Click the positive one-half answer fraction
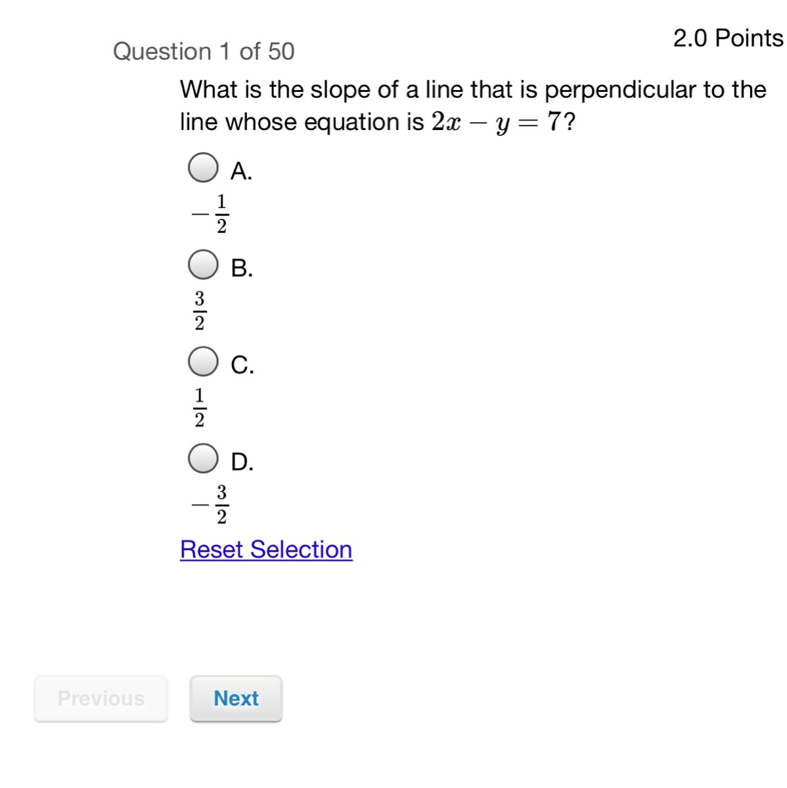This screenshot has height=788, width=787. tap(200, 407)
